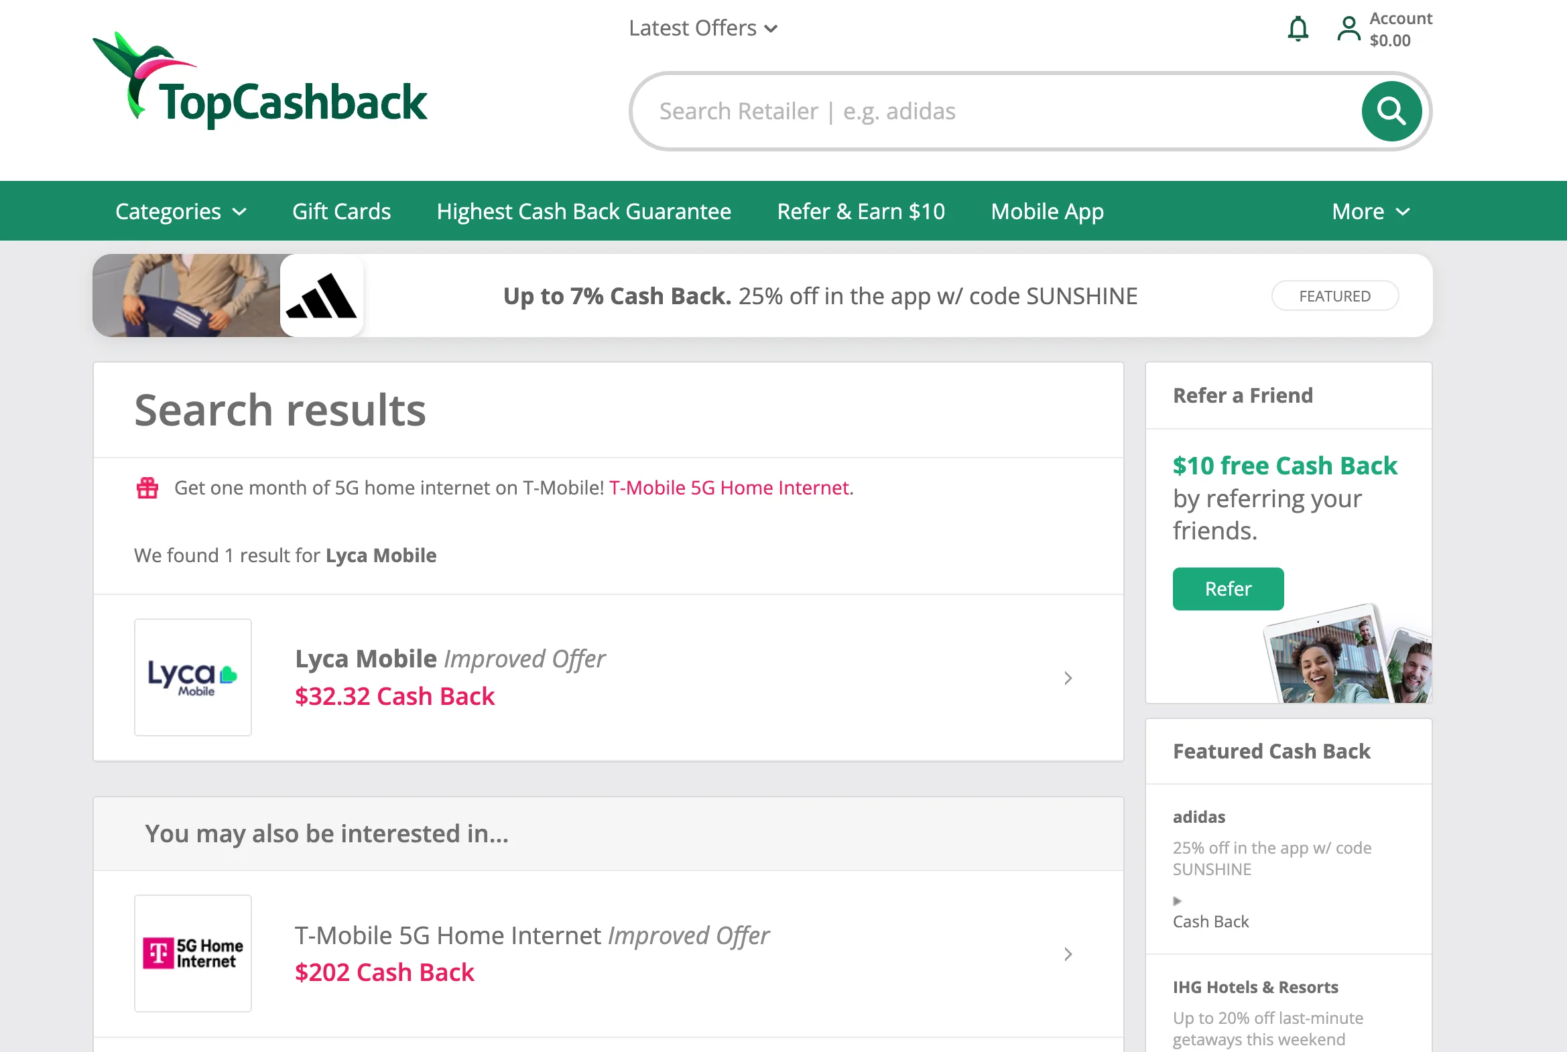Click $10 free Cash Back text
Screen dimensions: 1567x1052
[1284, 466]
